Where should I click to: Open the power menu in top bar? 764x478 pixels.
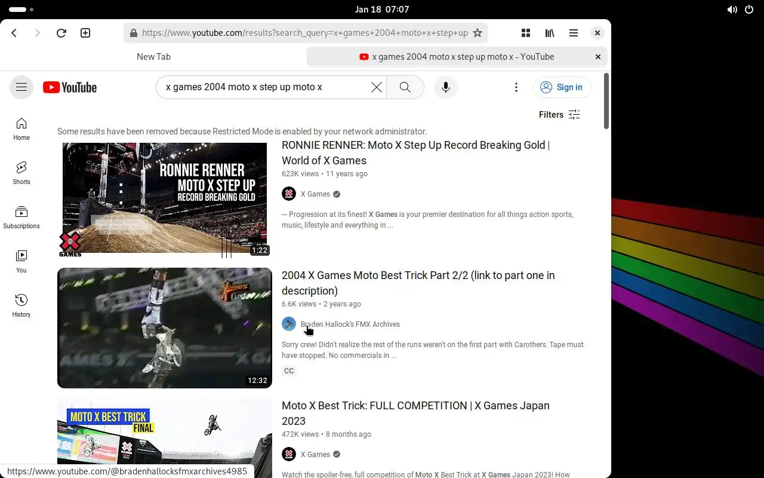tap(750, 10)
